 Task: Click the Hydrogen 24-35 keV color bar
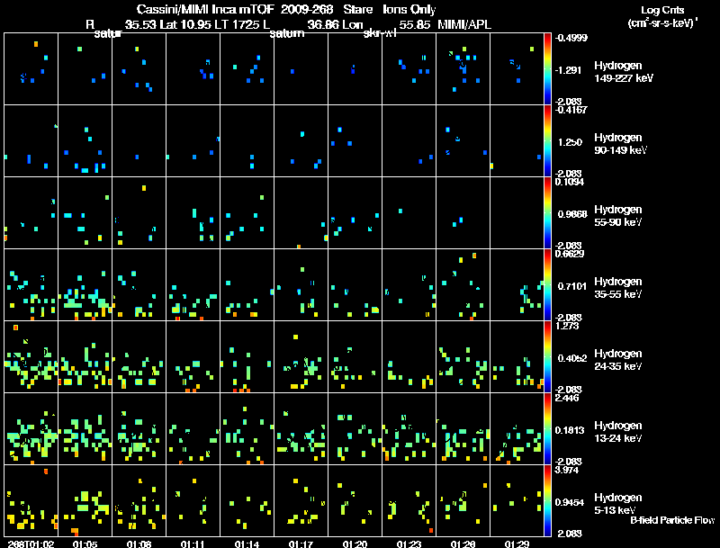[547, 357]
